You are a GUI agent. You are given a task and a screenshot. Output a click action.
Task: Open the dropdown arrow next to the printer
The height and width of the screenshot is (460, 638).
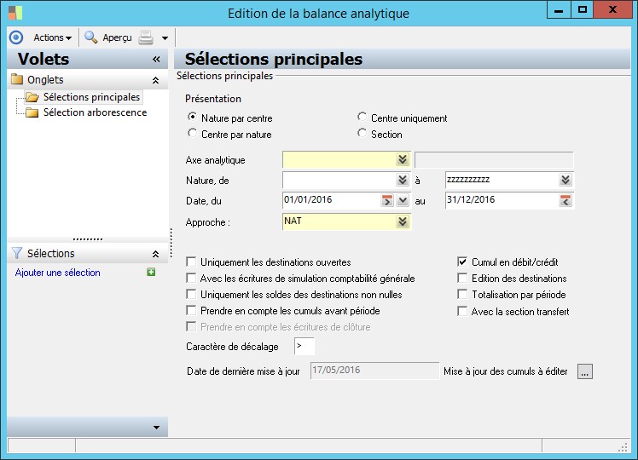[165, 38]
